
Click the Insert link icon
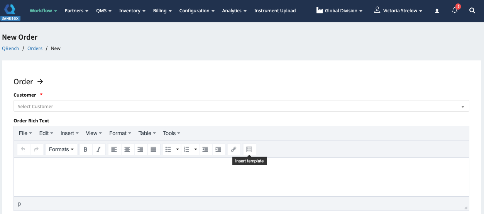(x=234, y=149)
